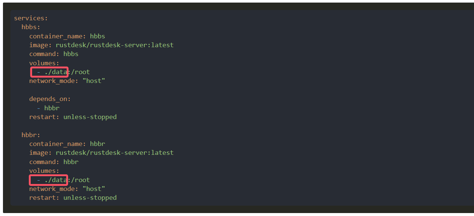Click the "volumes:" key under hbbr
Screen dimensions: 474x216
44,171
